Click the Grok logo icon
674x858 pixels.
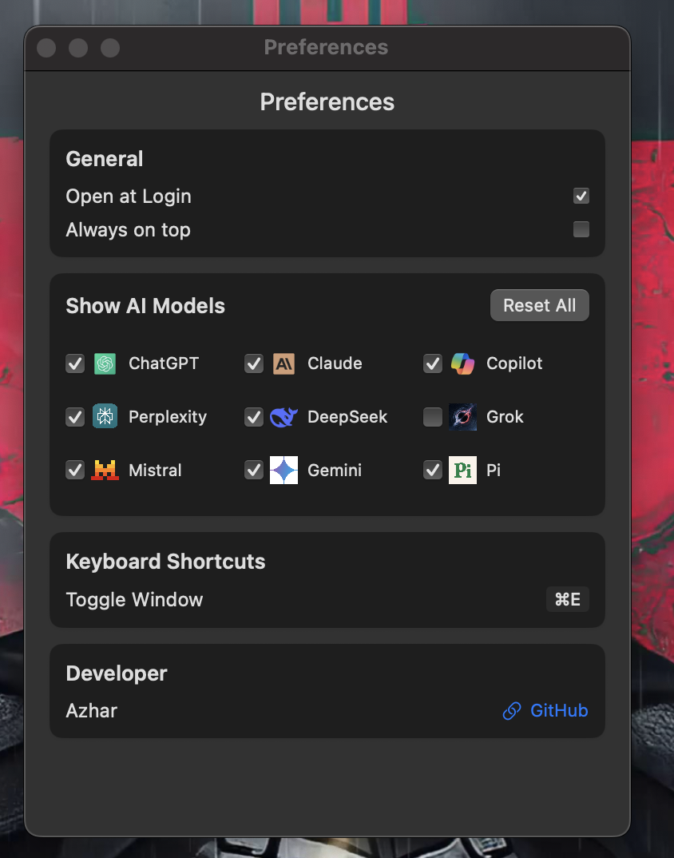click(463, 417)
